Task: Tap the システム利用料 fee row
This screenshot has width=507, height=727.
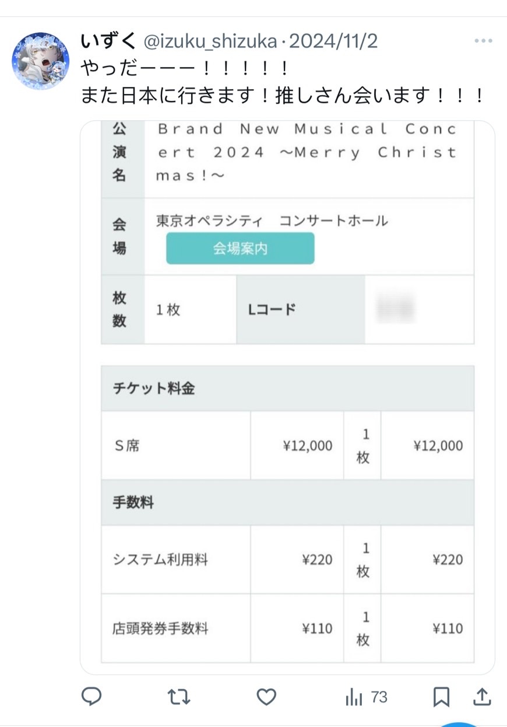Action: click(x=287, y=560)
